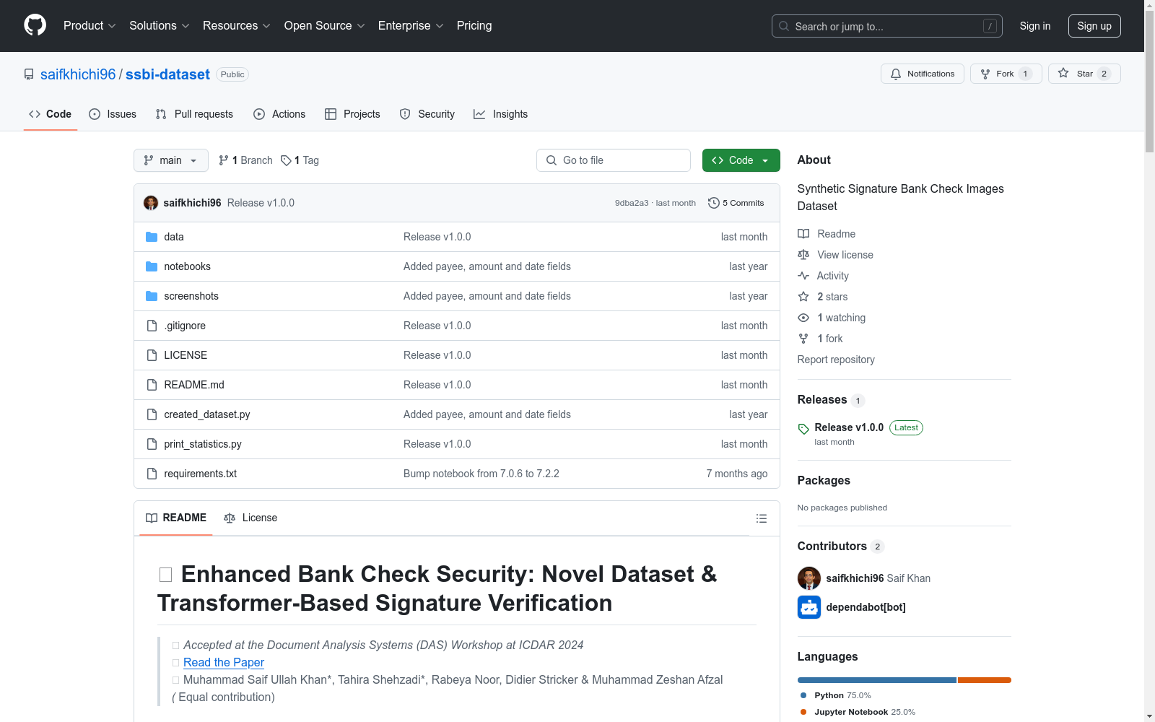The image size is (1155, 722).
Task: Click the Report repository link
Action: click(836, 360)
